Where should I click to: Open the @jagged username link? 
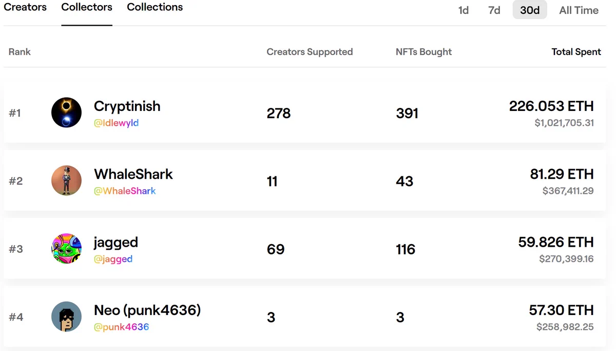click(113, 260)
